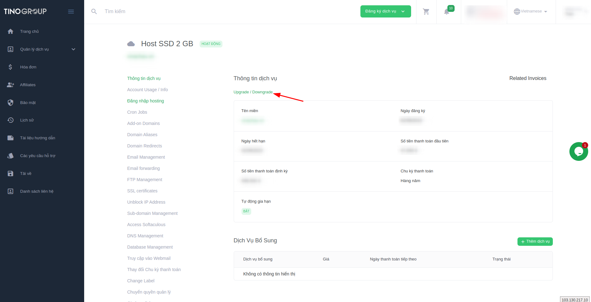Click the Quản lý dịch vụ icon

pos(10,49)
